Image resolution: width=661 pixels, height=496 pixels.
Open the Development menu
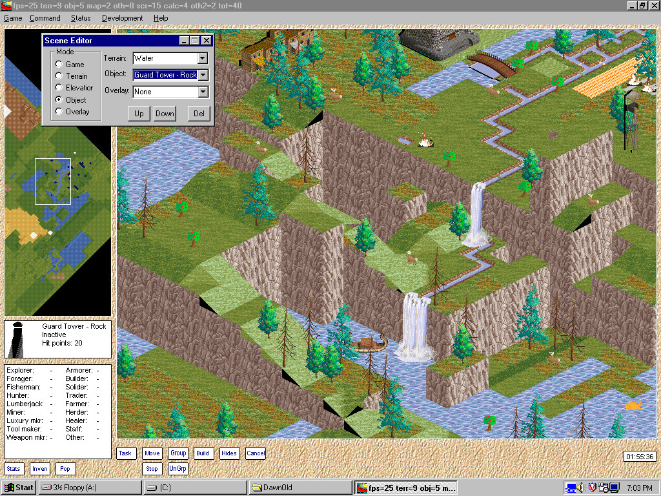[122, 17]
